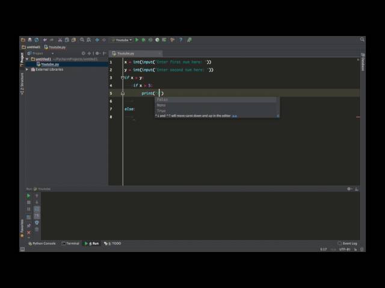Click the Replace icon in toolbar

point(88,40)
